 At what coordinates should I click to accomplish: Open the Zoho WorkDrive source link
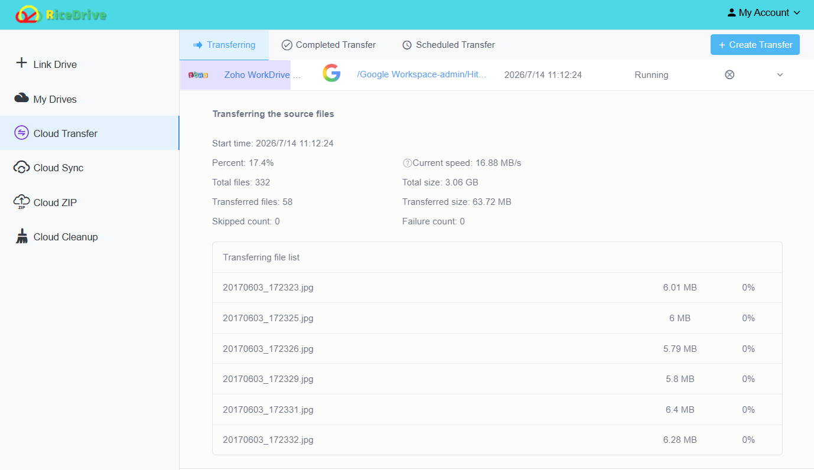click(x=262, y=75)
